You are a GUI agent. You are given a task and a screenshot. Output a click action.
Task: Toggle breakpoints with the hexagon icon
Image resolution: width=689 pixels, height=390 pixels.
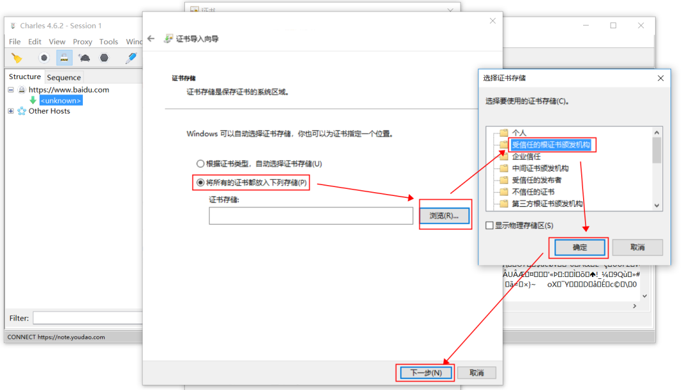(104, 57)
